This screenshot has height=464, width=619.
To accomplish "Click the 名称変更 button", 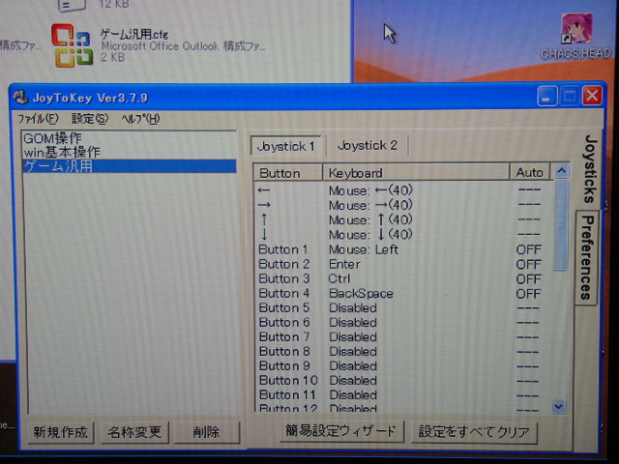I will click(x=134, y=432).
